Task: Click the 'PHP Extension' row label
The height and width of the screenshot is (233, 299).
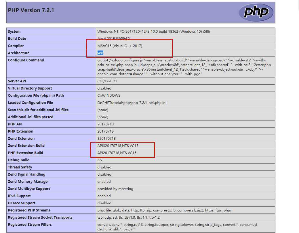Action: point(20,131)
